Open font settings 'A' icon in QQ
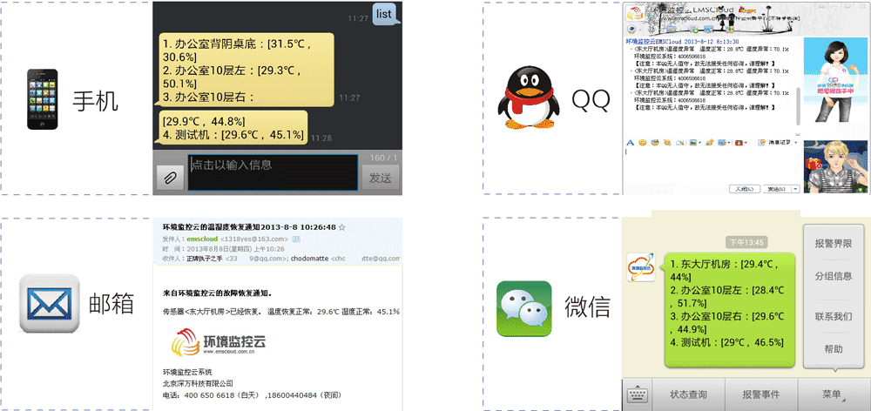 pyautogui.click(x=631, y=143)
